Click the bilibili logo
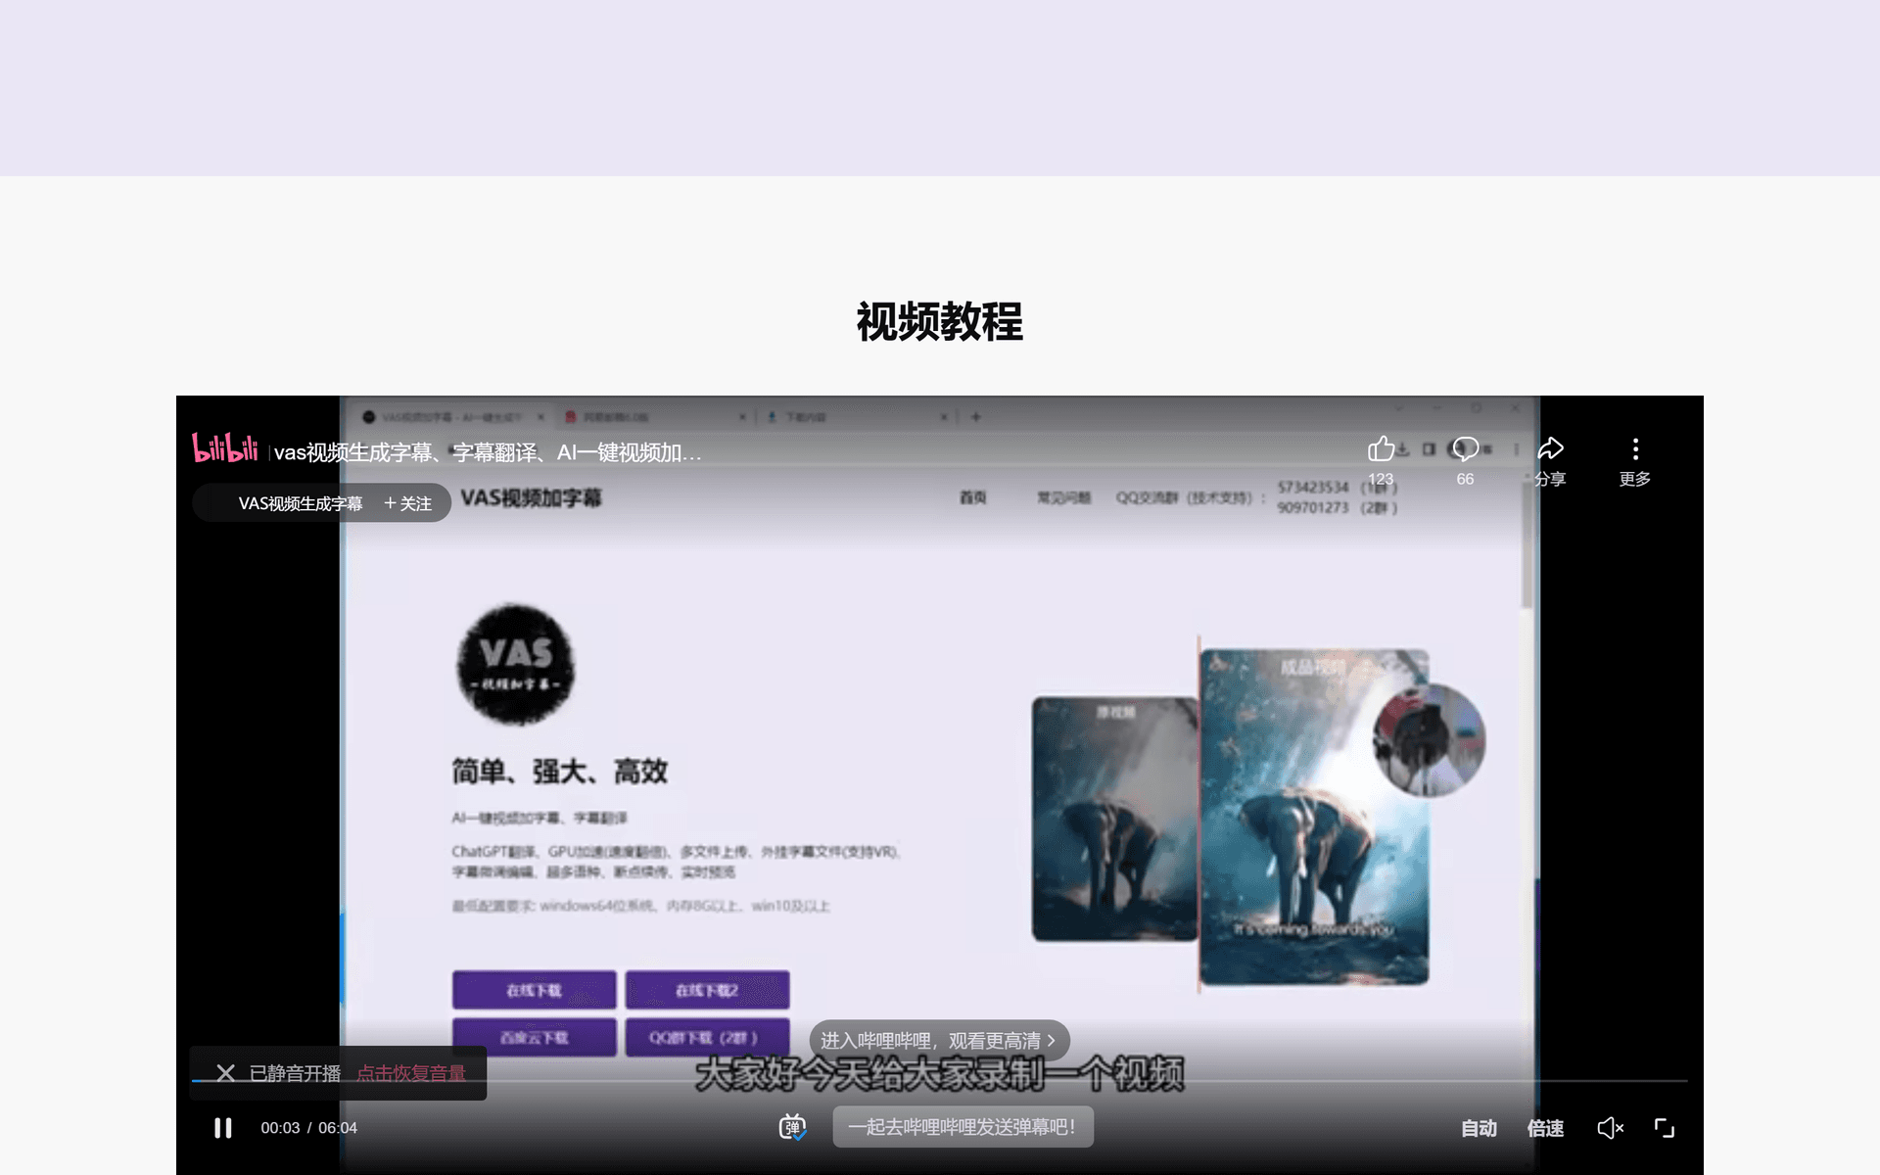1880x1175 pixels. point(225,448)
